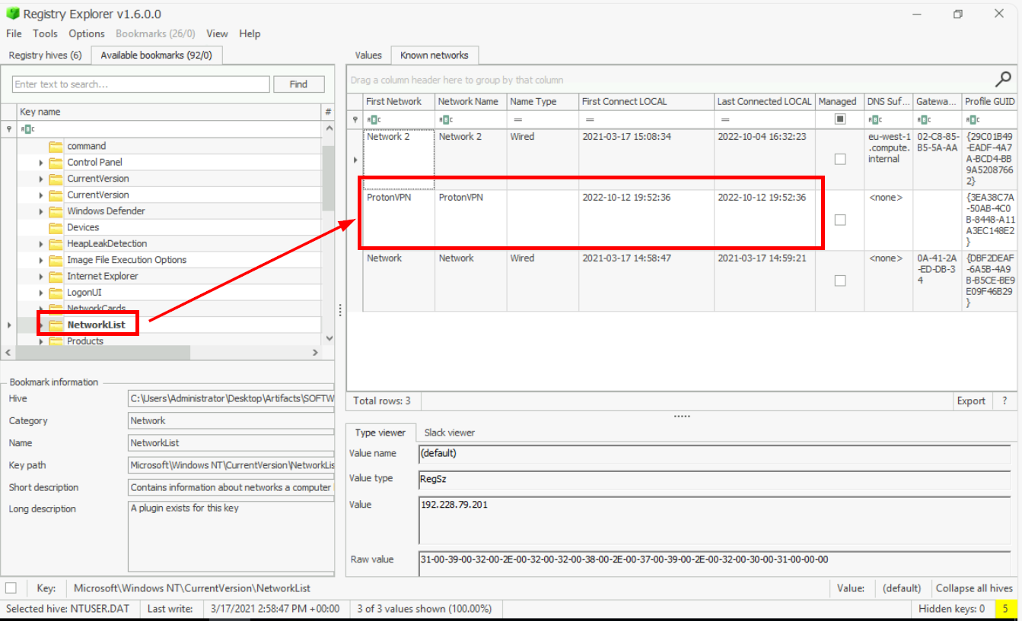Click the Internet Explorer folder icon
The height and width of the screenshot is (621, 1022).
click(x=56, y=277)
